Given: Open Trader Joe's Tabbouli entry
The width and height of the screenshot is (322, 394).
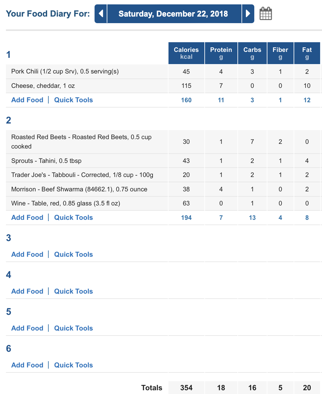Looking at the screenshot, I should (82, 175).
